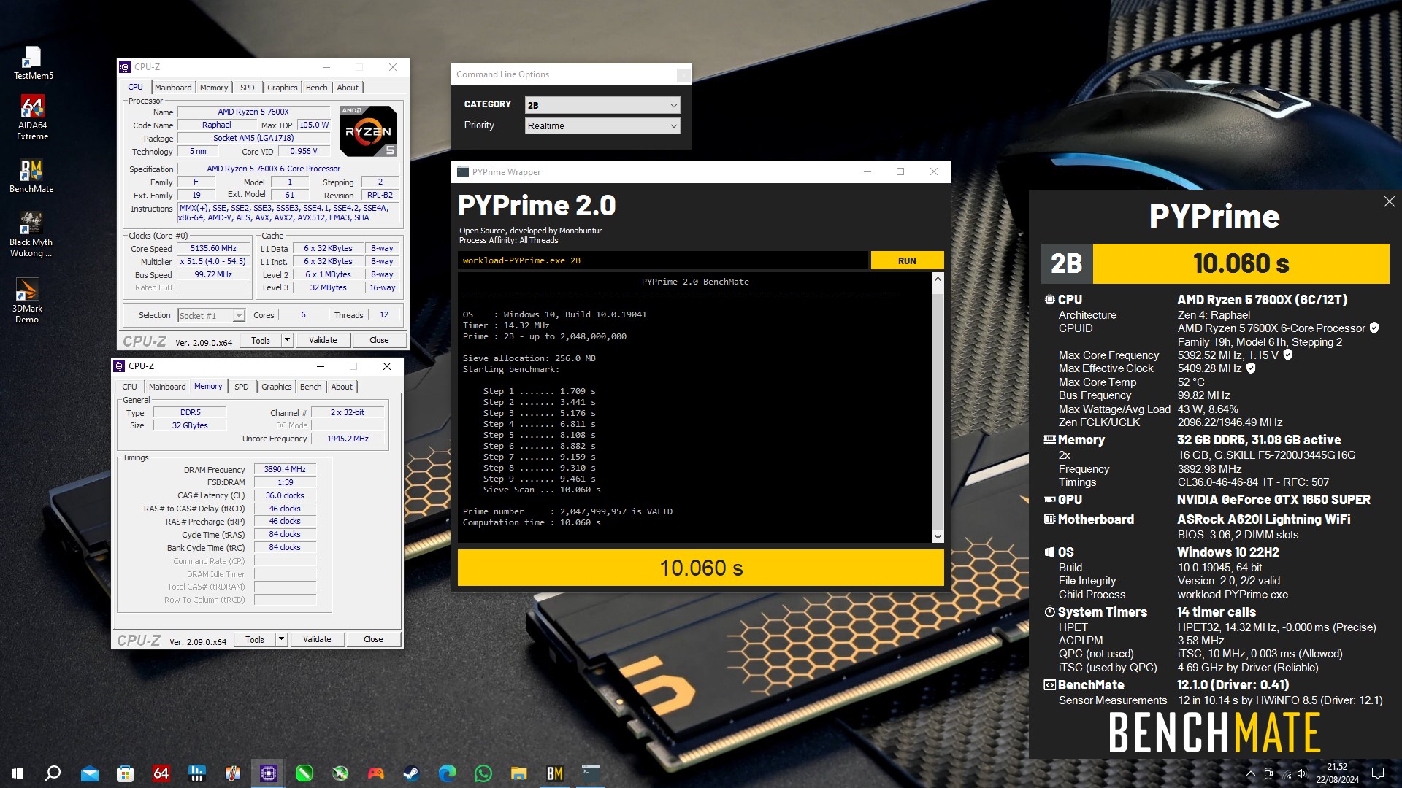Open Graphics tab in top CPU-Z window
This screenshot has width=1402, height=788.
[282, 87]
